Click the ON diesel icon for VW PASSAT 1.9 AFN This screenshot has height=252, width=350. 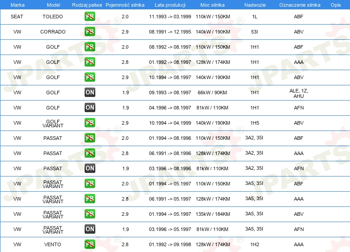pos(90,168)
